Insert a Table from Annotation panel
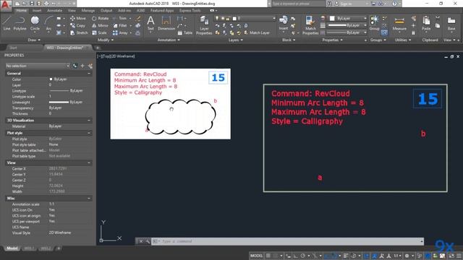 coord(185,32)
